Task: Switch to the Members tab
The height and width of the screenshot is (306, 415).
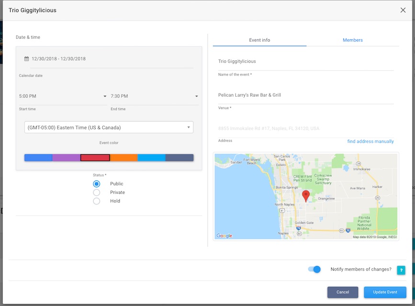Action: click(x=352, y=40)
